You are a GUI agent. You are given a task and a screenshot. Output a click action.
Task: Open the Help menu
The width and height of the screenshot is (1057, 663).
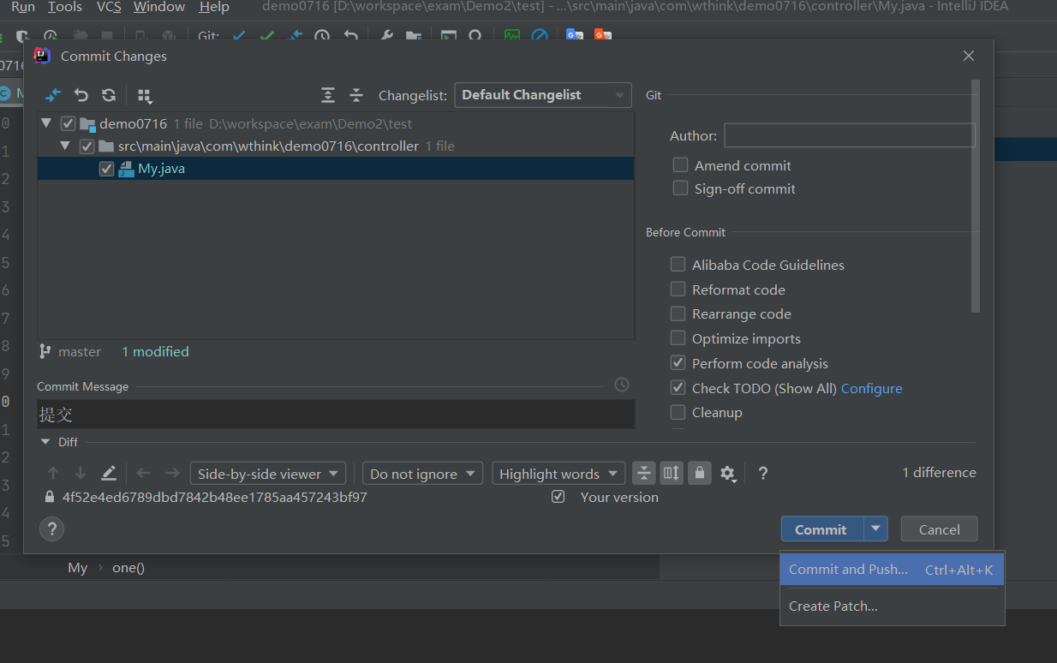click(214, 7)
